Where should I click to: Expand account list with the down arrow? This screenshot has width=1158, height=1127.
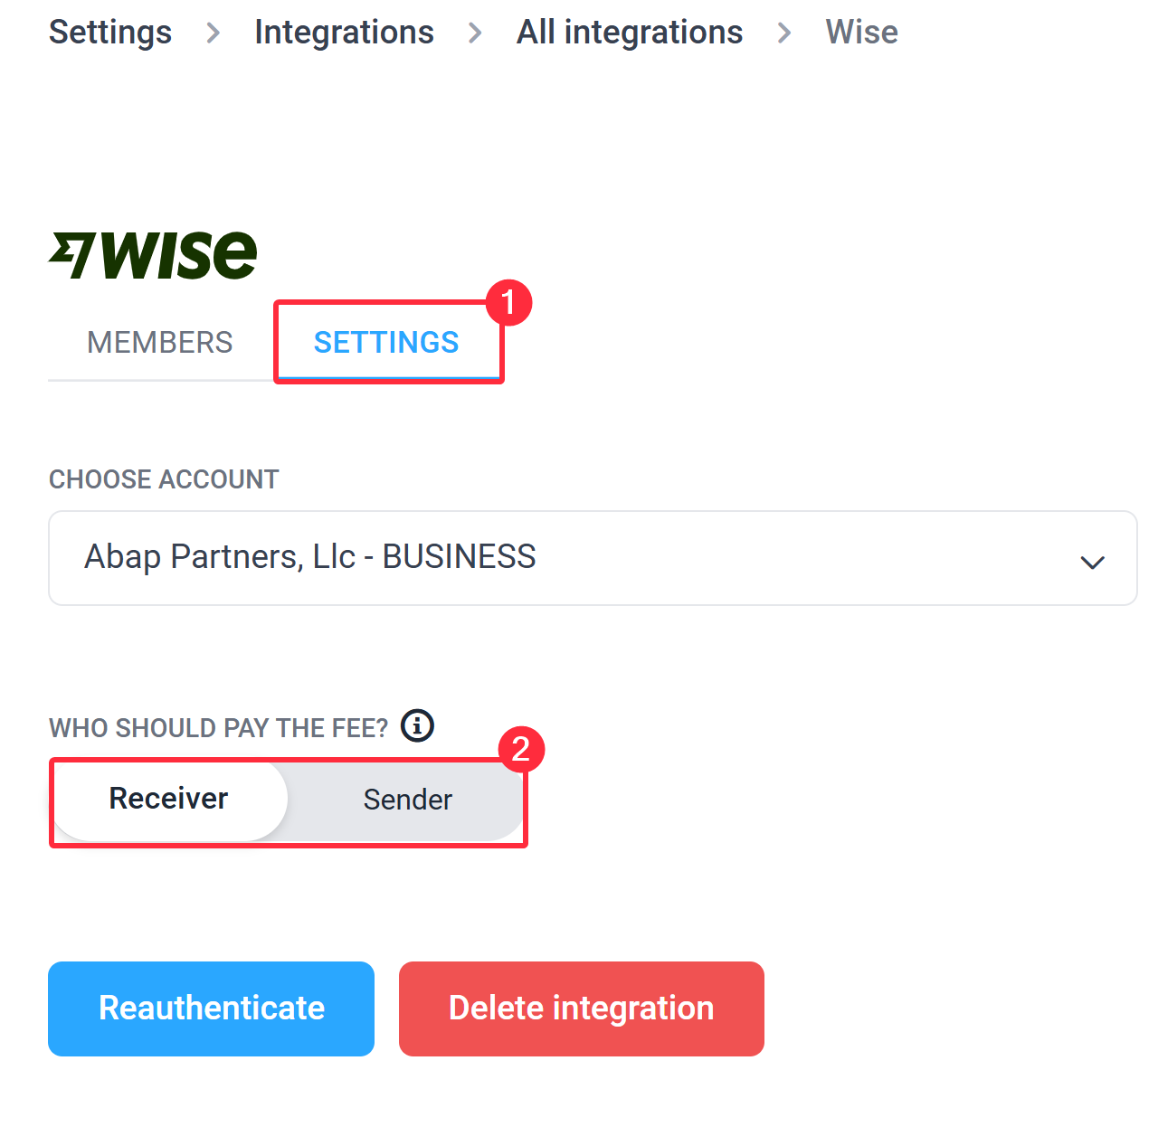click(x=1093, y=562)
